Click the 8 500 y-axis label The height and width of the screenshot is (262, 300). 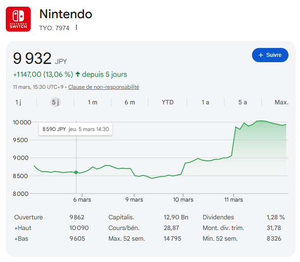pyautogui.click(x=20, y=176)
